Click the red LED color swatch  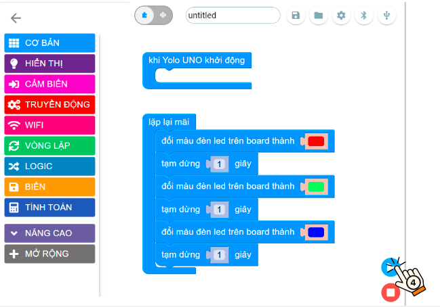(x=316, y=141)
